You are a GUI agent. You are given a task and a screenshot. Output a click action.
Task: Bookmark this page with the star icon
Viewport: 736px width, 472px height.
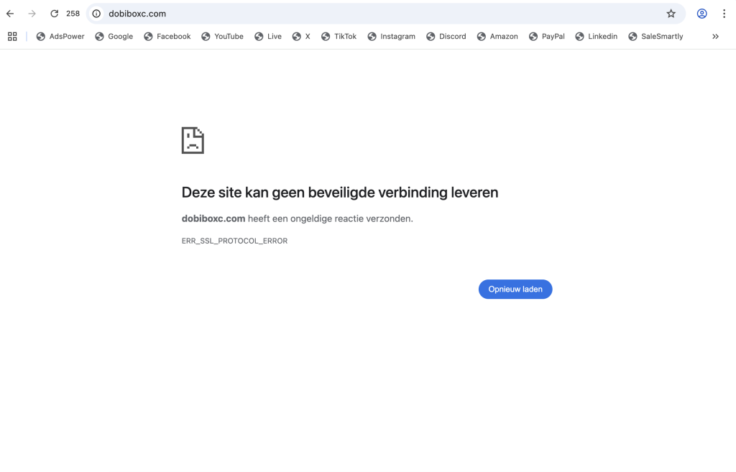pos(671,14)
